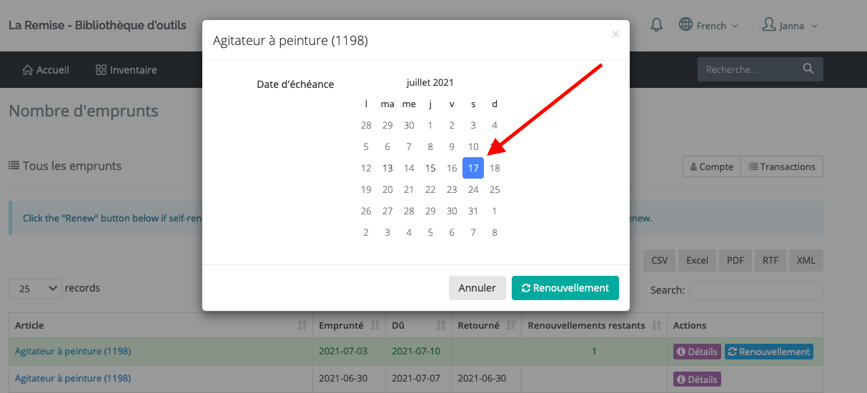The height and width of the screenshot is (393, 867).
Task: Click the search magnifier icon
Action: click(x=808, y=69)
